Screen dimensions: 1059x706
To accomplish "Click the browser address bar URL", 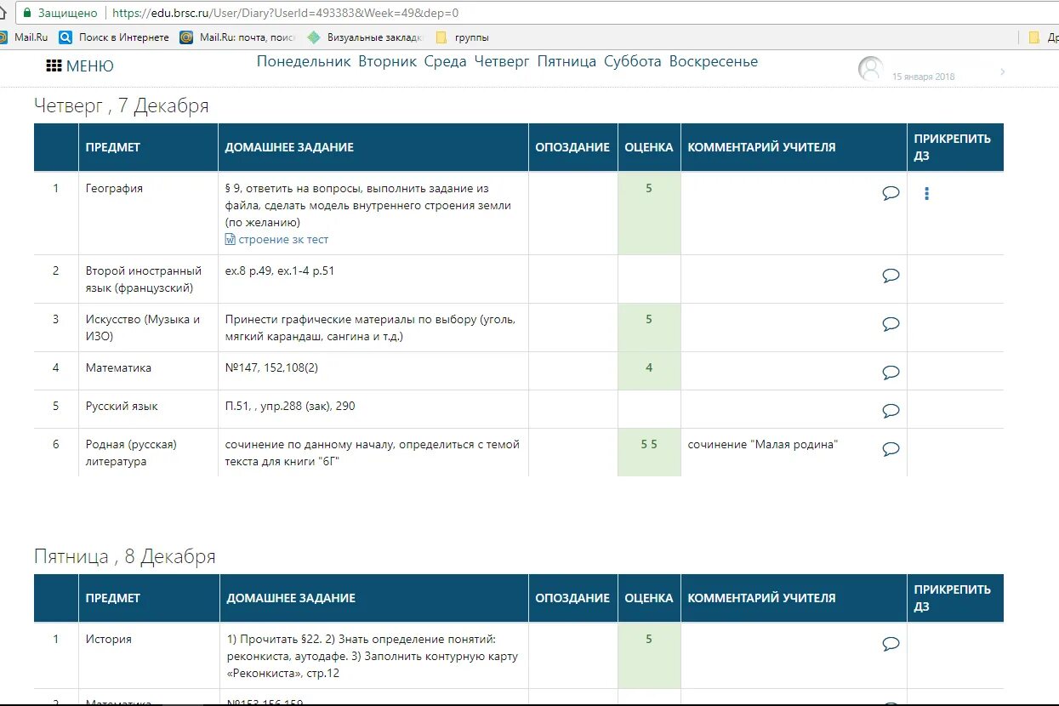I will click(x=285, y=13).
